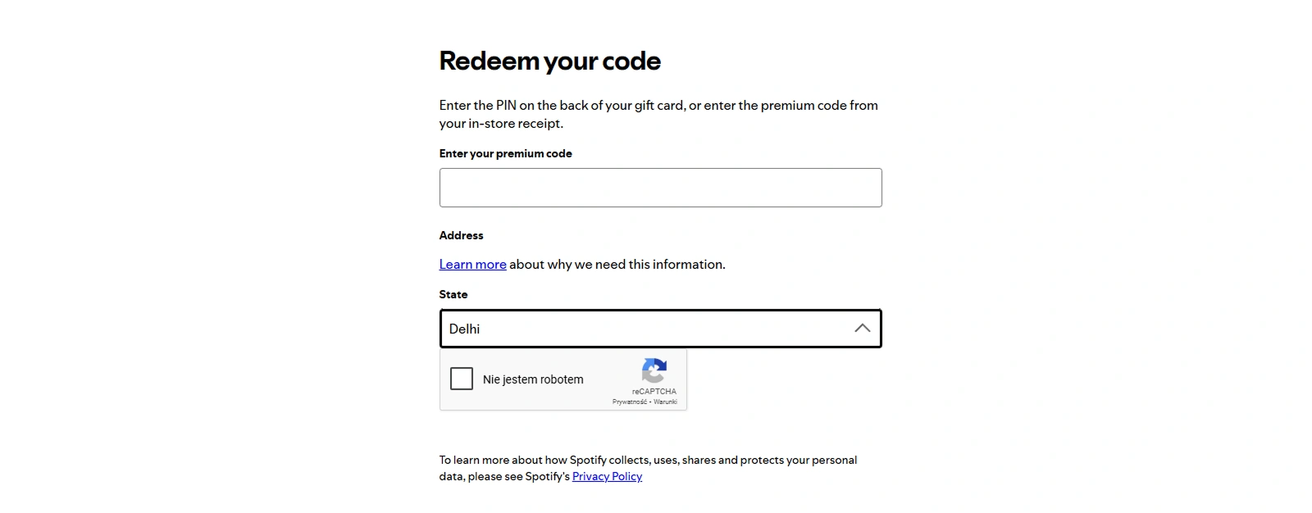Click the Redeem your code heading
Image resolution: width=1312 pixels, height=513 pixels.
pos(549,61)
